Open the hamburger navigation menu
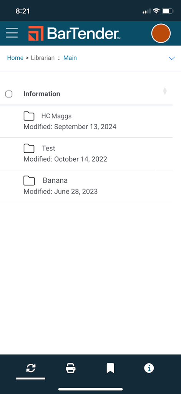Screen dimensions: 181x394 coord(12,33)
